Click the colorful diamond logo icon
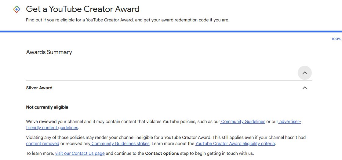This screenshot has width=342, height=160. pyautogui.click(x=16, y=9)
